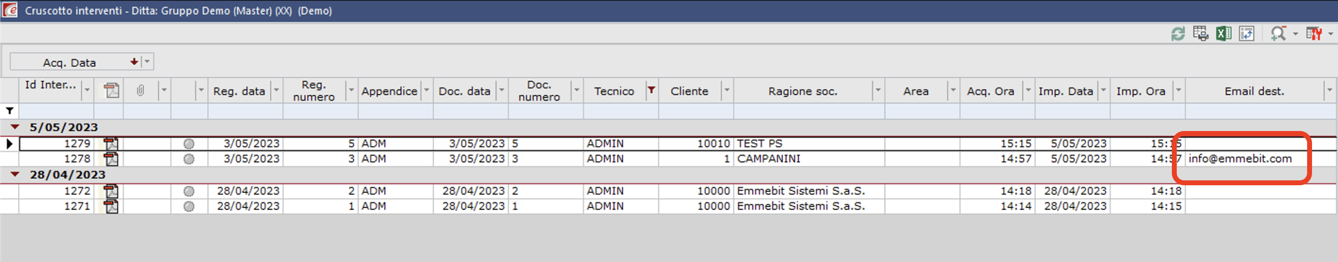Click the grid settings wrench icon

click(x=1314, y=34)
